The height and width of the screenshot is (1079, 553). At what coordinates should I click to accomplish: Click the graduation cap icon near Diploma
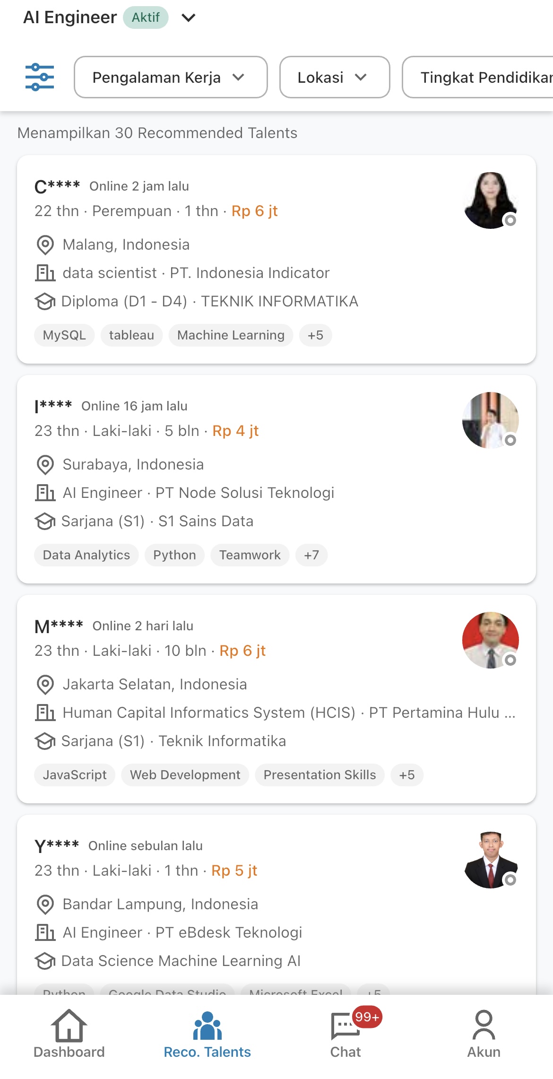[x=45, y=302]
